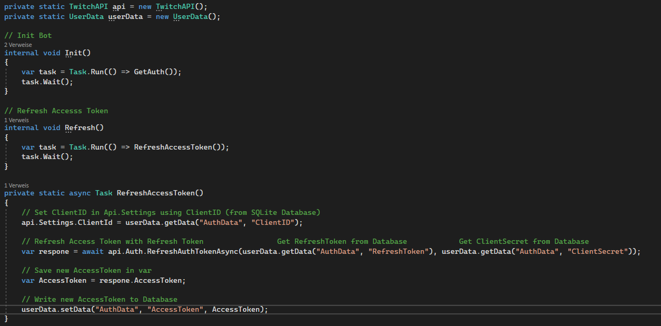Click the "AccessToken" string literal on setData line
Viewport: 661px width, 326px height.
click(x=175, y=309)
